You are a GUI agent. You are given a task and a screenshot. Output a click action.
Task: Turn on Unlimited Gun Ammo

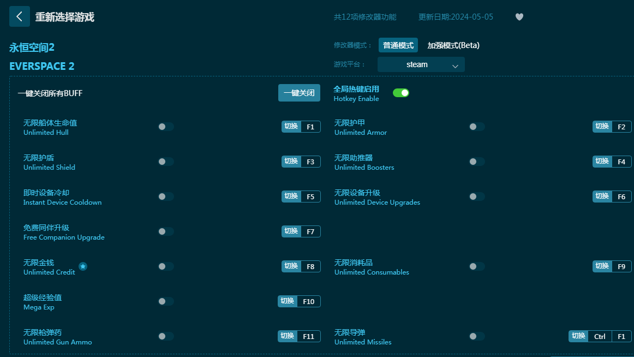(x=166, y=336)
